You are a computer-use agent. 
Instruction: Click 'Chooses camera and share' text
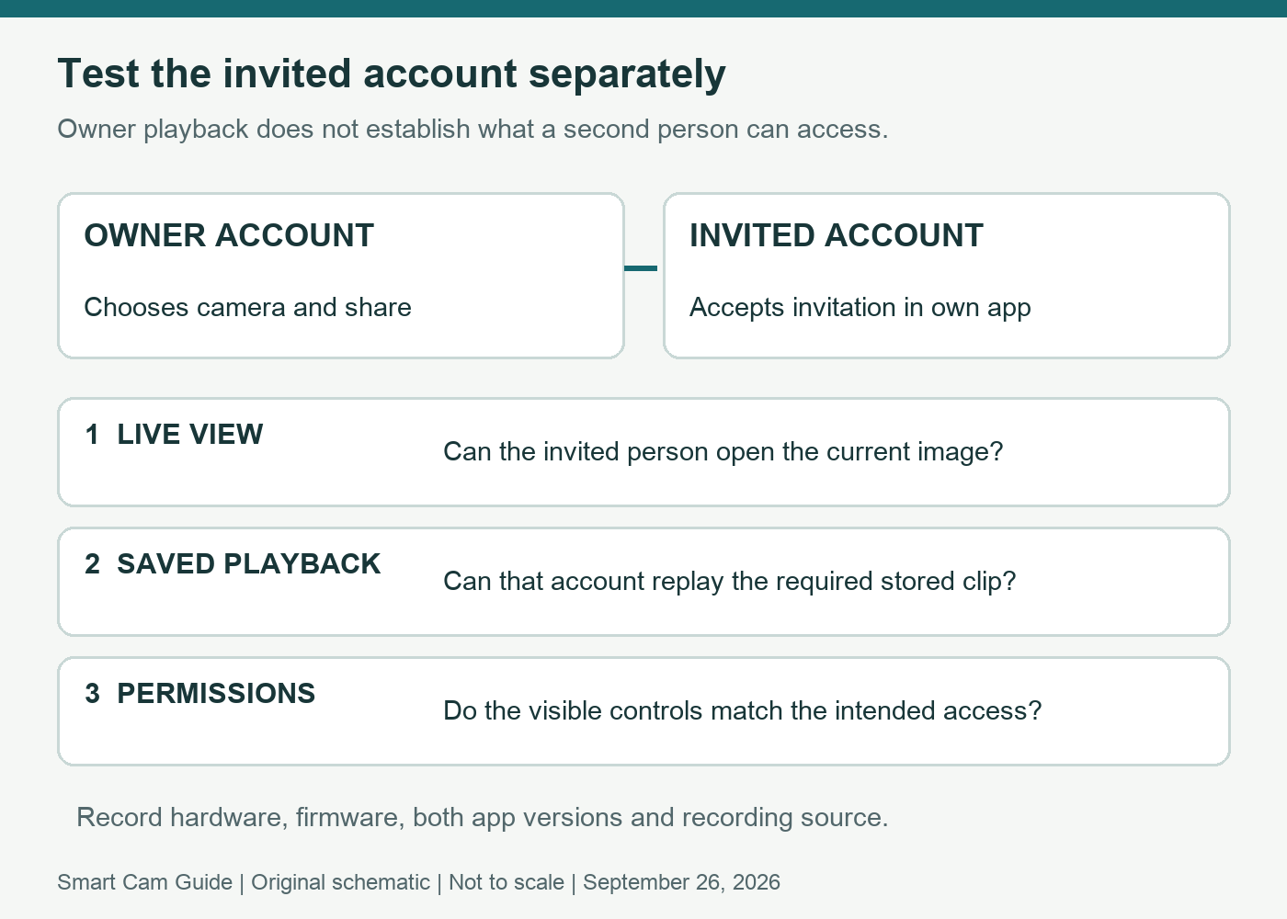(x=247, y=307)
